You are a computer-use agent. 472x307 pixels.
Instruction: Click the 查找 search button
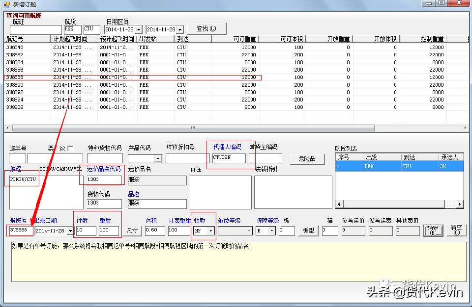click(206, 29)
